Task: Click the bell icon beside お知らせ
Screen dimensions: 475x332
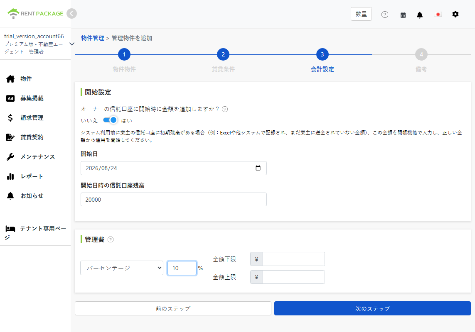Action: click(10, 196)
